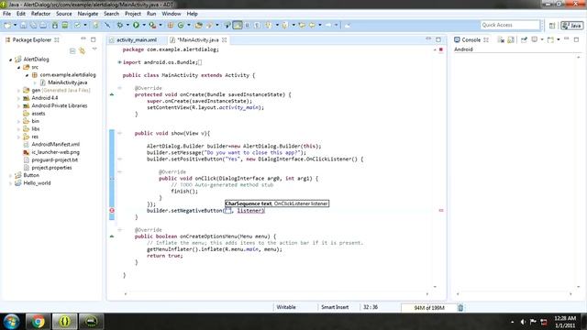Select the Console view tab
Image resolution: width=587 pixels, height=330 pixels.
(x=471, y=39)
